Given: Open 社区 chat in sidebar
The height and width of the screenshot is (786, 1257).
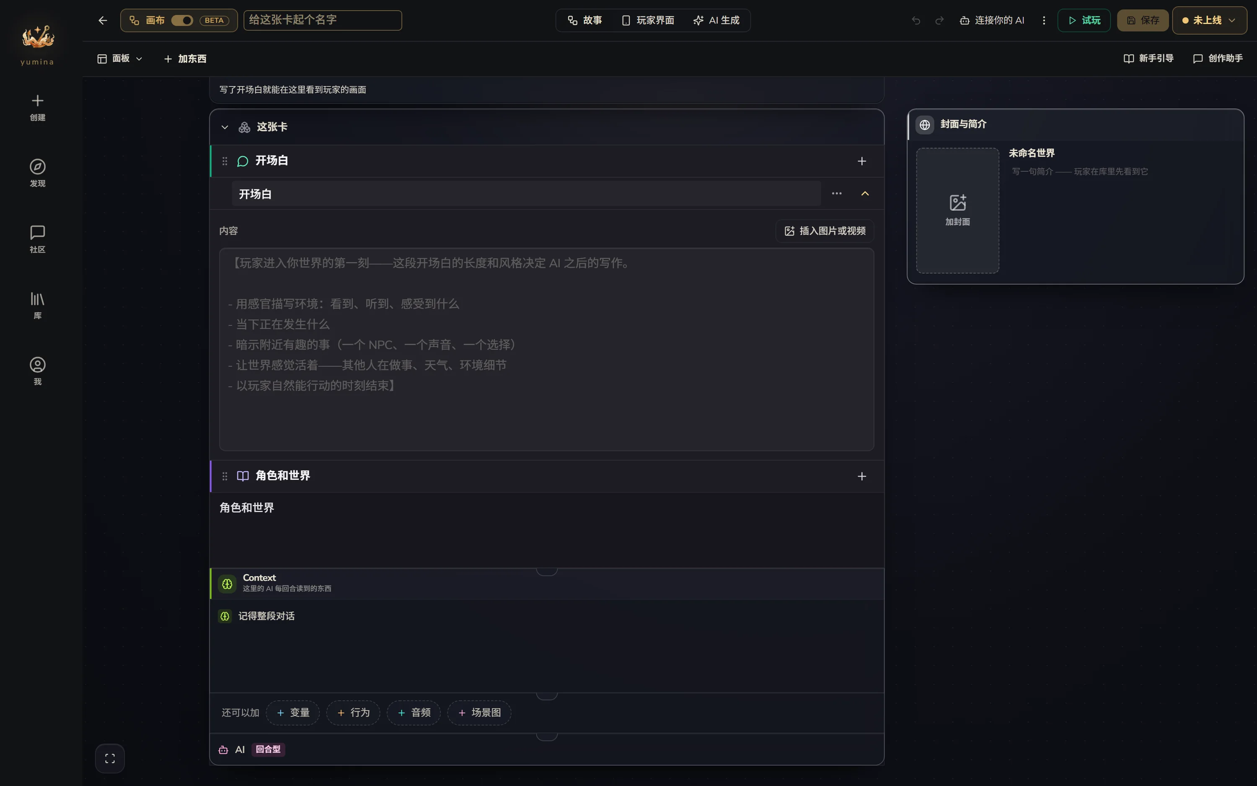Looking at the screenshot, I should (37, 239).
